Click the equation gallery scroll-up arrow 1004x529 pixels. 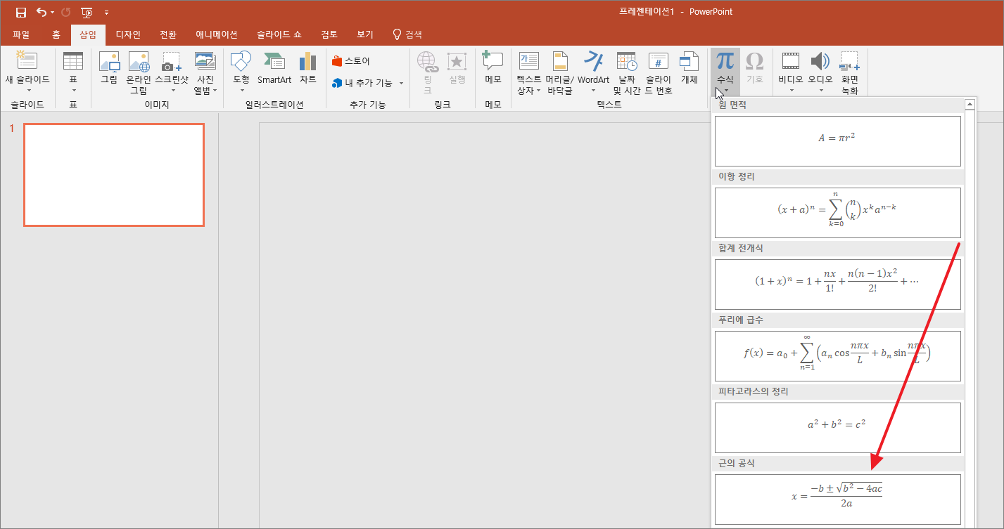(x=970, y=105)
